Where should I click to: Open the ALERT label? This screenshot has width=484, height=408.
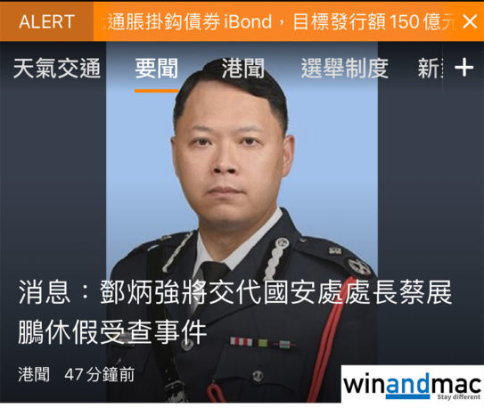(x=47, y=21)
